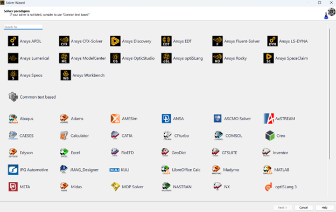This screenshot has width=336, height=212.
Task: Click the Cancel button
Action: (x=304, y=208)
